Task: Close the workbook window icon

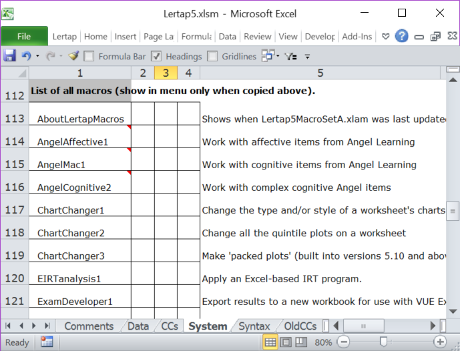Action: (453, 36)
